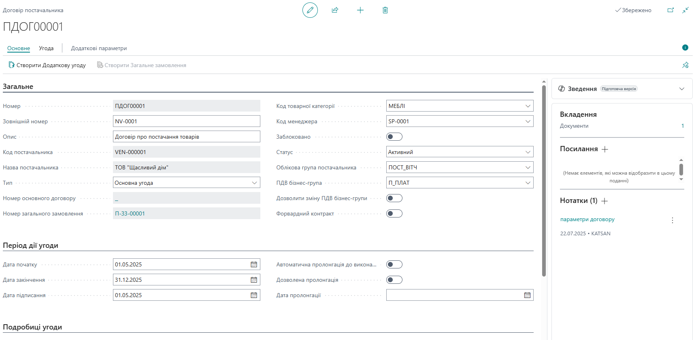Toggle the Заблоковано switch

pyautogui.click(x=394, y=137)
